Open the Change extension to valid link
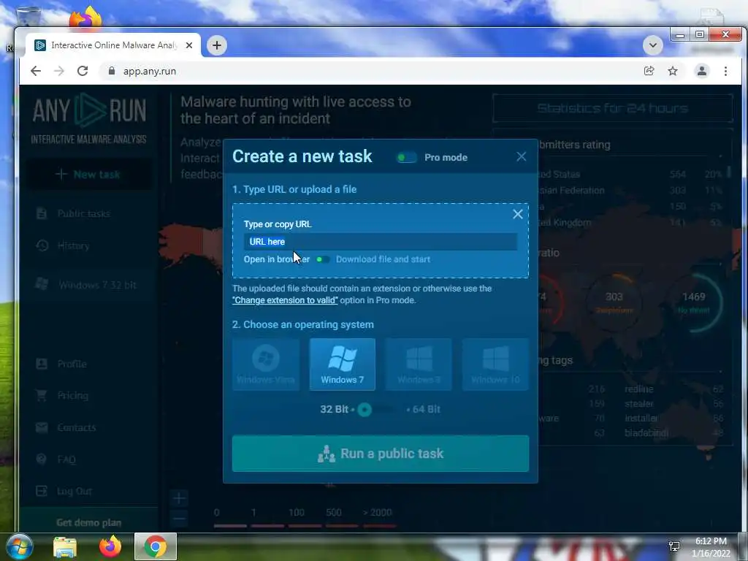748x561 pixels. coord(285,300)
